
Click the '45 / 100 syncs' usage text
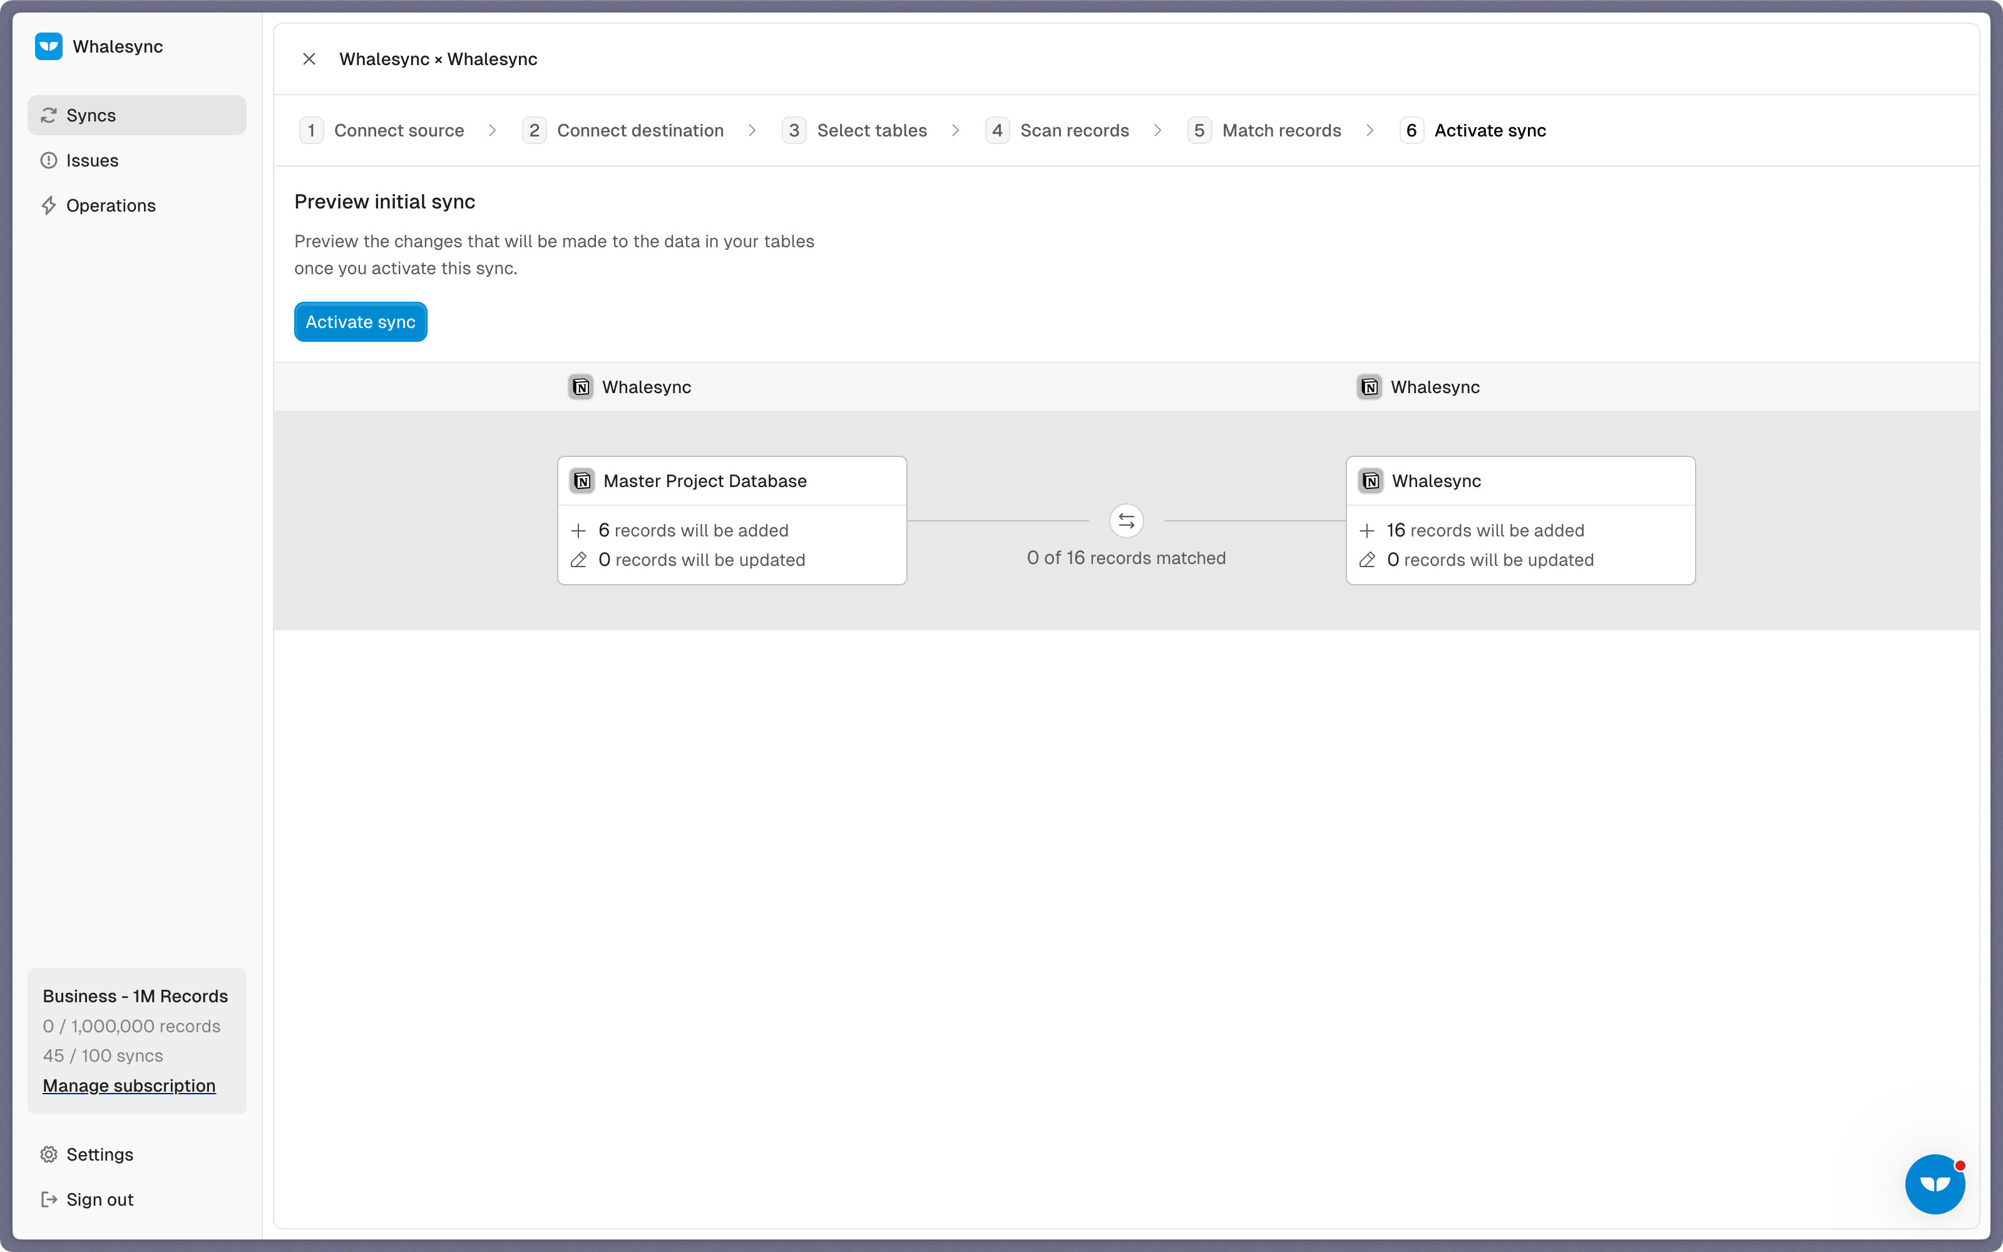click(103, 1056)
